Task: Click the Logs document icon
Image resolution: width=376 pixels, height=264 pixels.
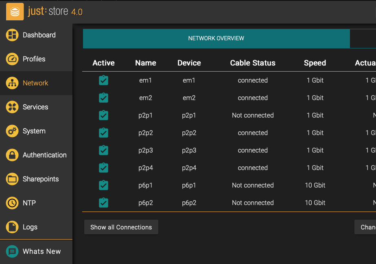Action: [x=12, y=227]
